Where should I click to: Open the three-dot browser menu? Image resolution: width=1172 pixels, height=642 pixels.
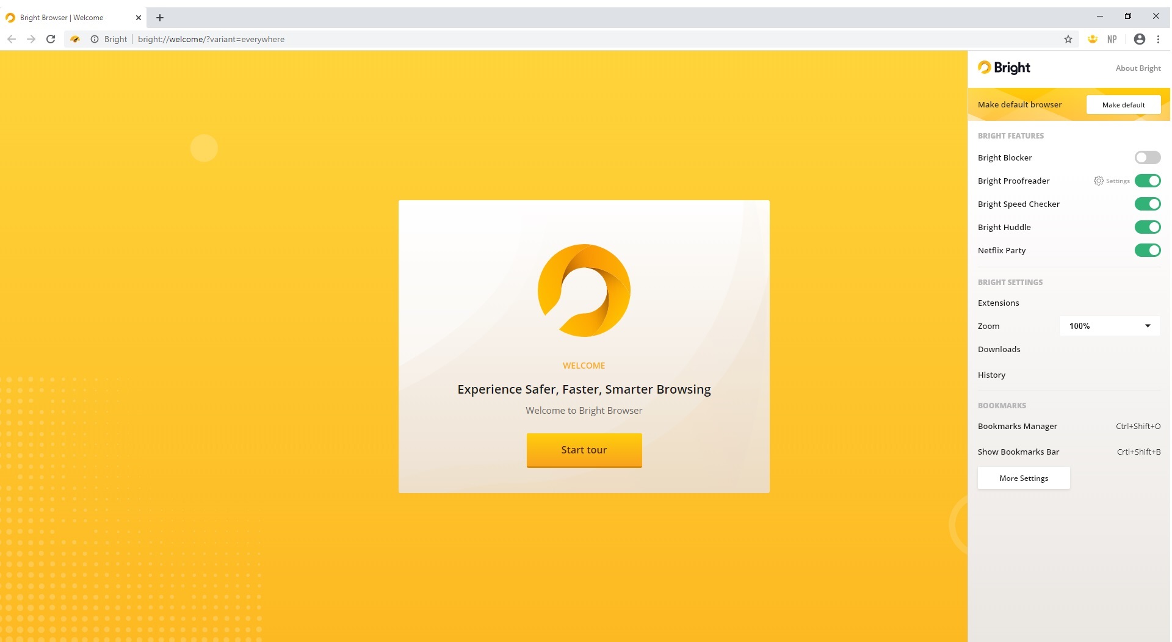click(1158, 39)
